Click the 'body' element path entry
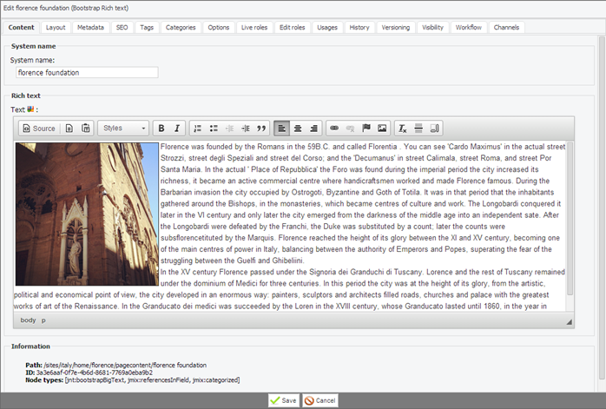Image resolution: width=606 pixels, height=409 pixels. click(28, 320)
